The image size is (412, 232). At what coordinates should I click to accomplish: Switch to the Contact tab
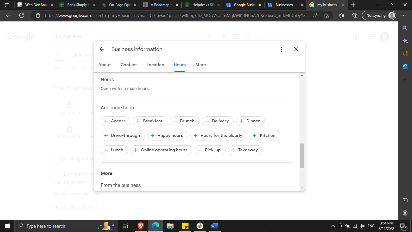pos(129,65)
